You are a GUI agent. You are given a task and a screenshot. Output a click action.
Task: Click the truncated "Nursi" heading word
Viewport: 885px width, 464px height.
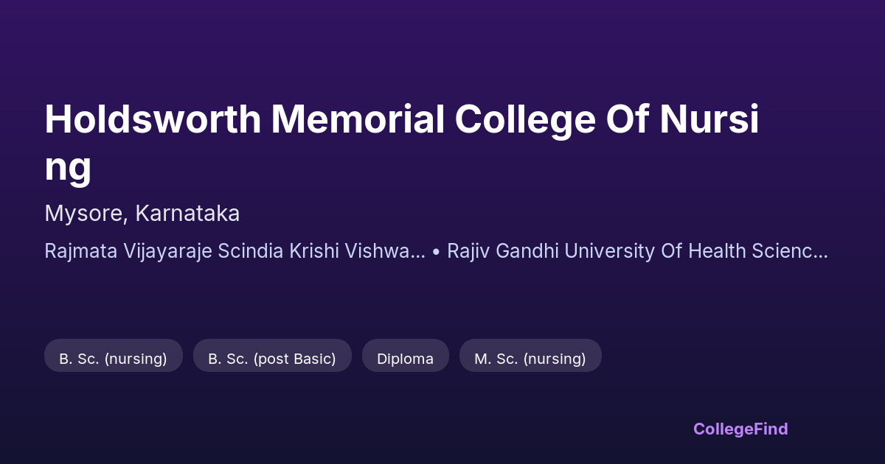coord(709,120)
